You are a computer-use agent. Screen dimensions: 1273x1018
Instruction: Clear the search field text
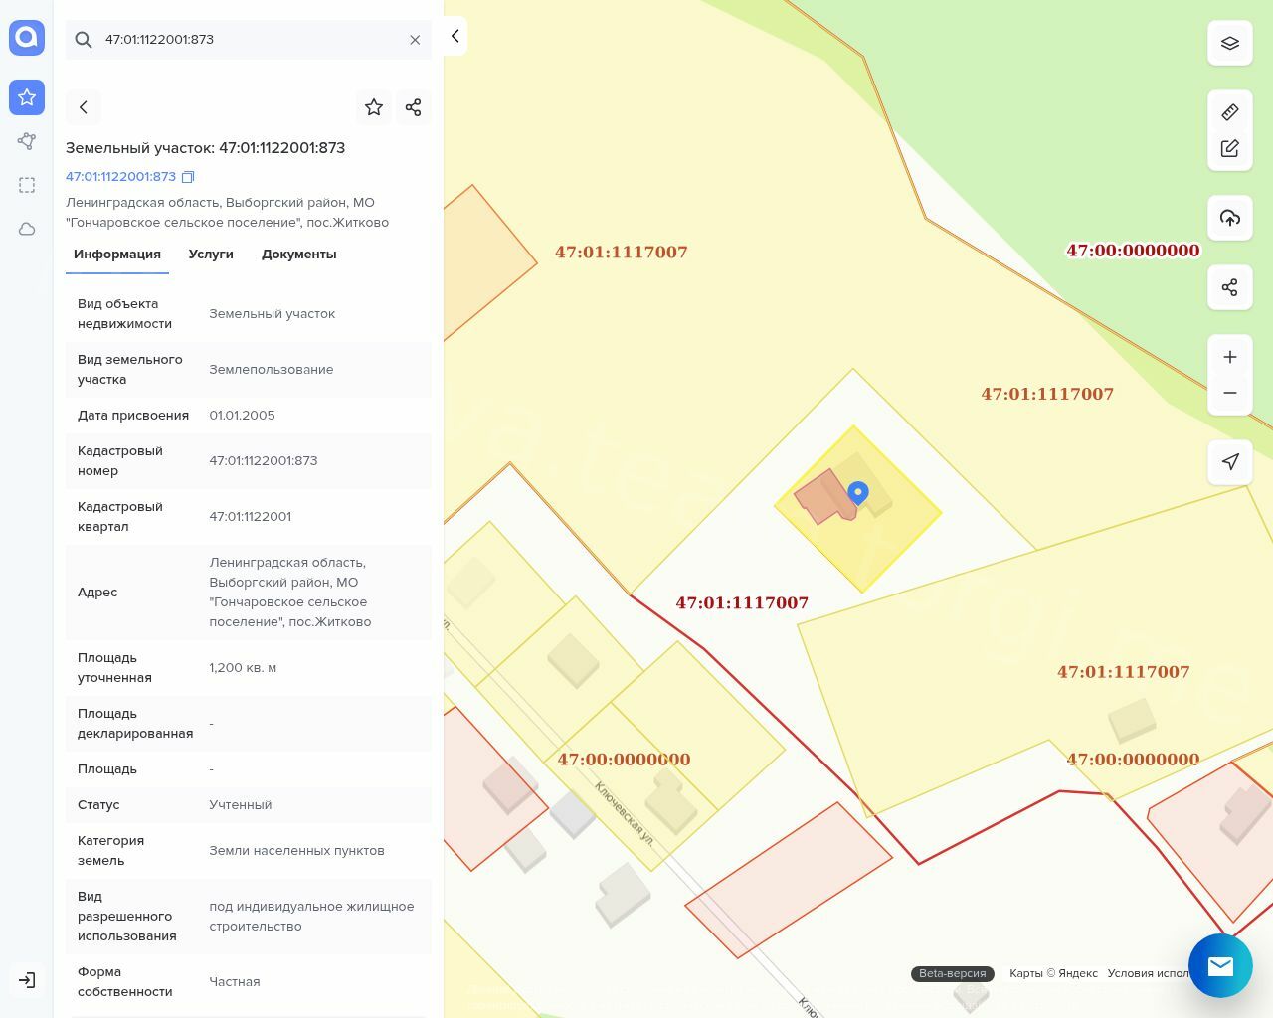[415, 40]
